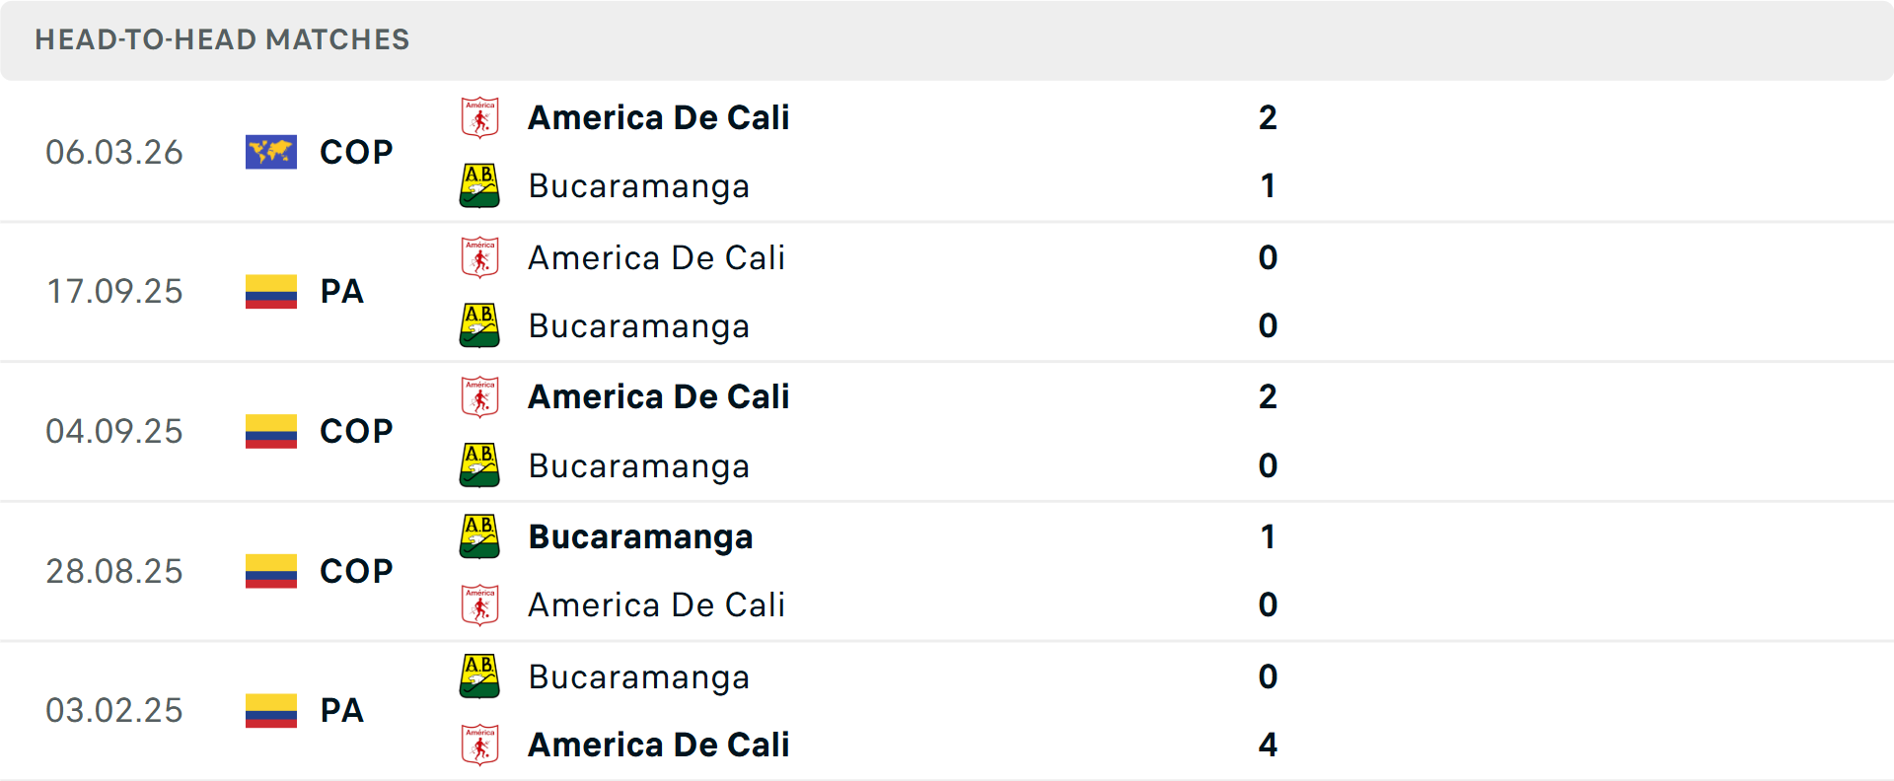Click the HEAD-TO-HEAD MATCHES header
This screenshot has width=1894, height=781.
point(222,39)
